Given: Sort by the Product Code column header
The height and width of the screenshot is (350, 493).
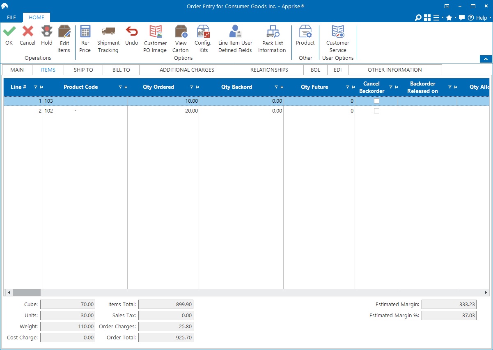Looking at the screenshot, I should (81, 87).
